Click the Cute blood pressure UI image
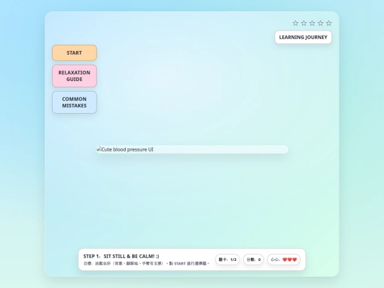The height and width of the screenshot is (288, 384). click(x=192, y=149)
